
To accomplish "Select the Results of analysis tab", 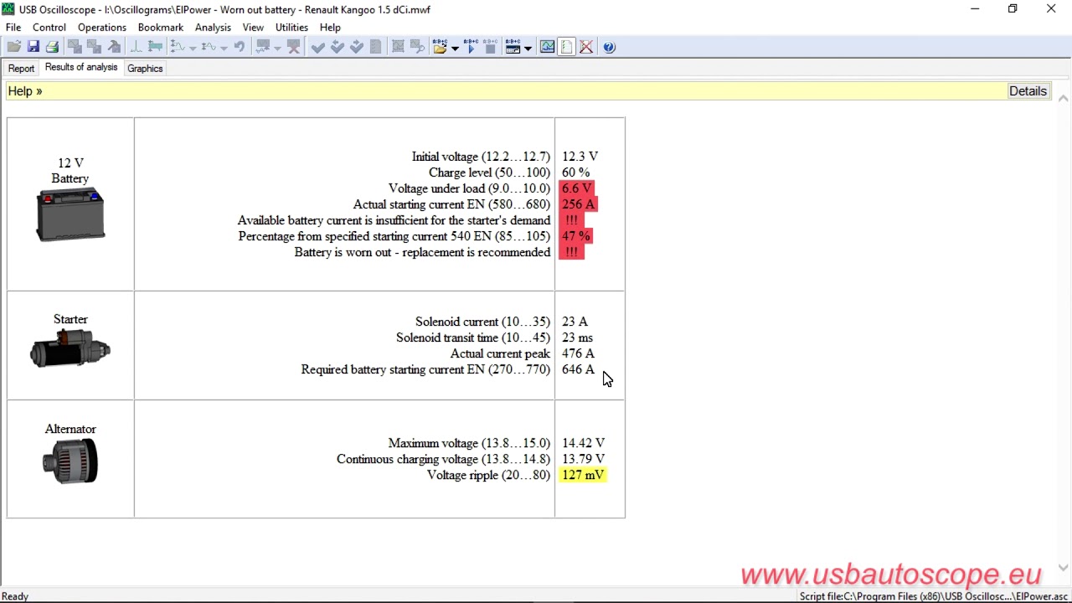I will pos(81,67).
